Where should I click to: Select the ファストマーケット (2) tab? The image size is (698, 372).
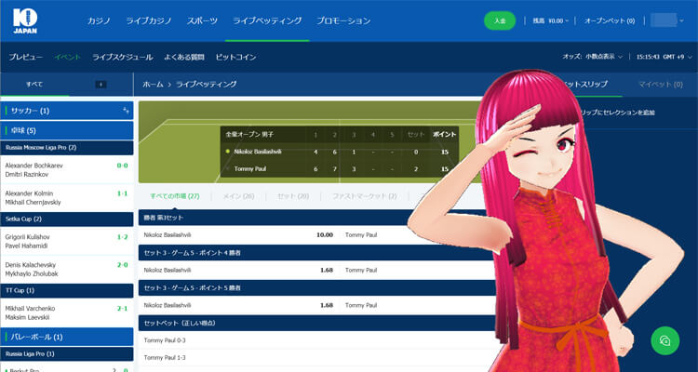(364, 196)
